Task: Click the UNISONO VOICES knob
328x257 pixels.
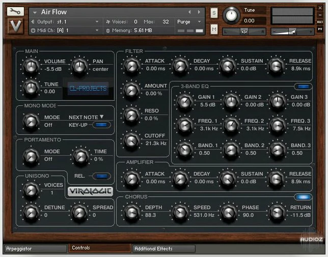Action: point(31,190)
